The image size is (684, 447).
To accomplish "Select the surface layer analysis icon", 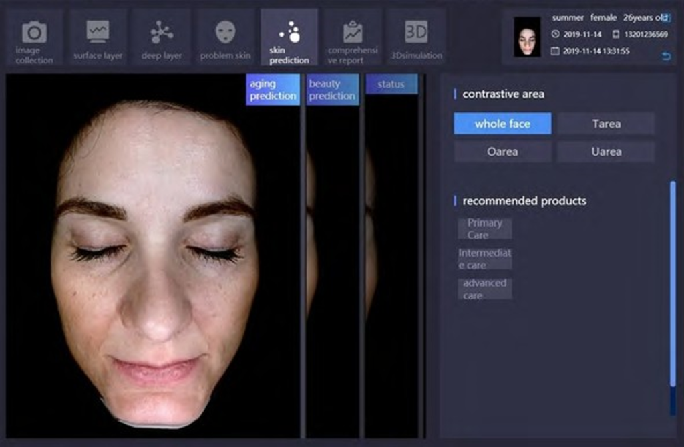I will [x=98, y=32].
